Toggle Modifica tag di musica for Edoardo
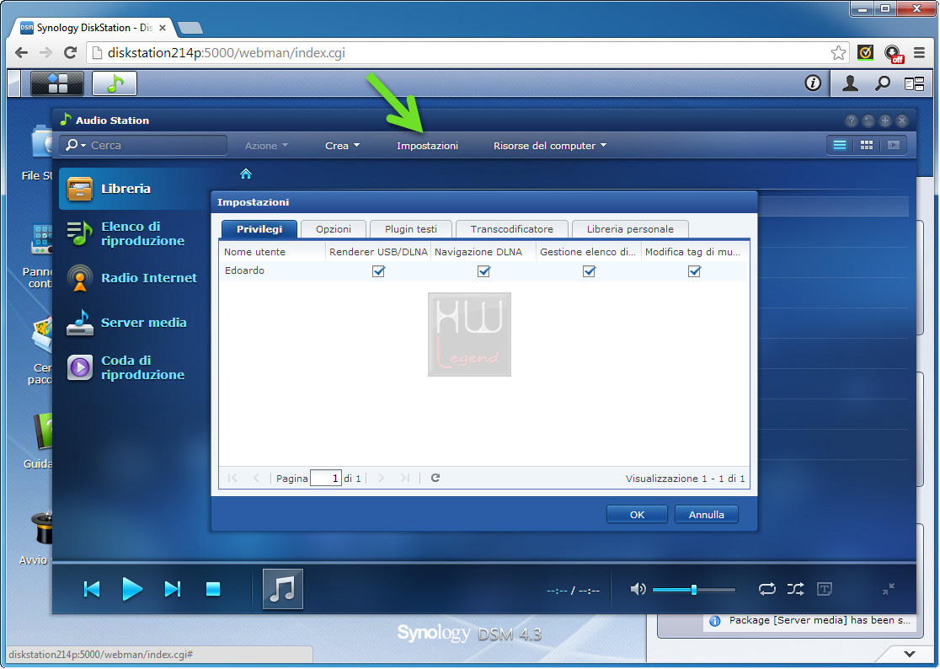 (694, 271)
